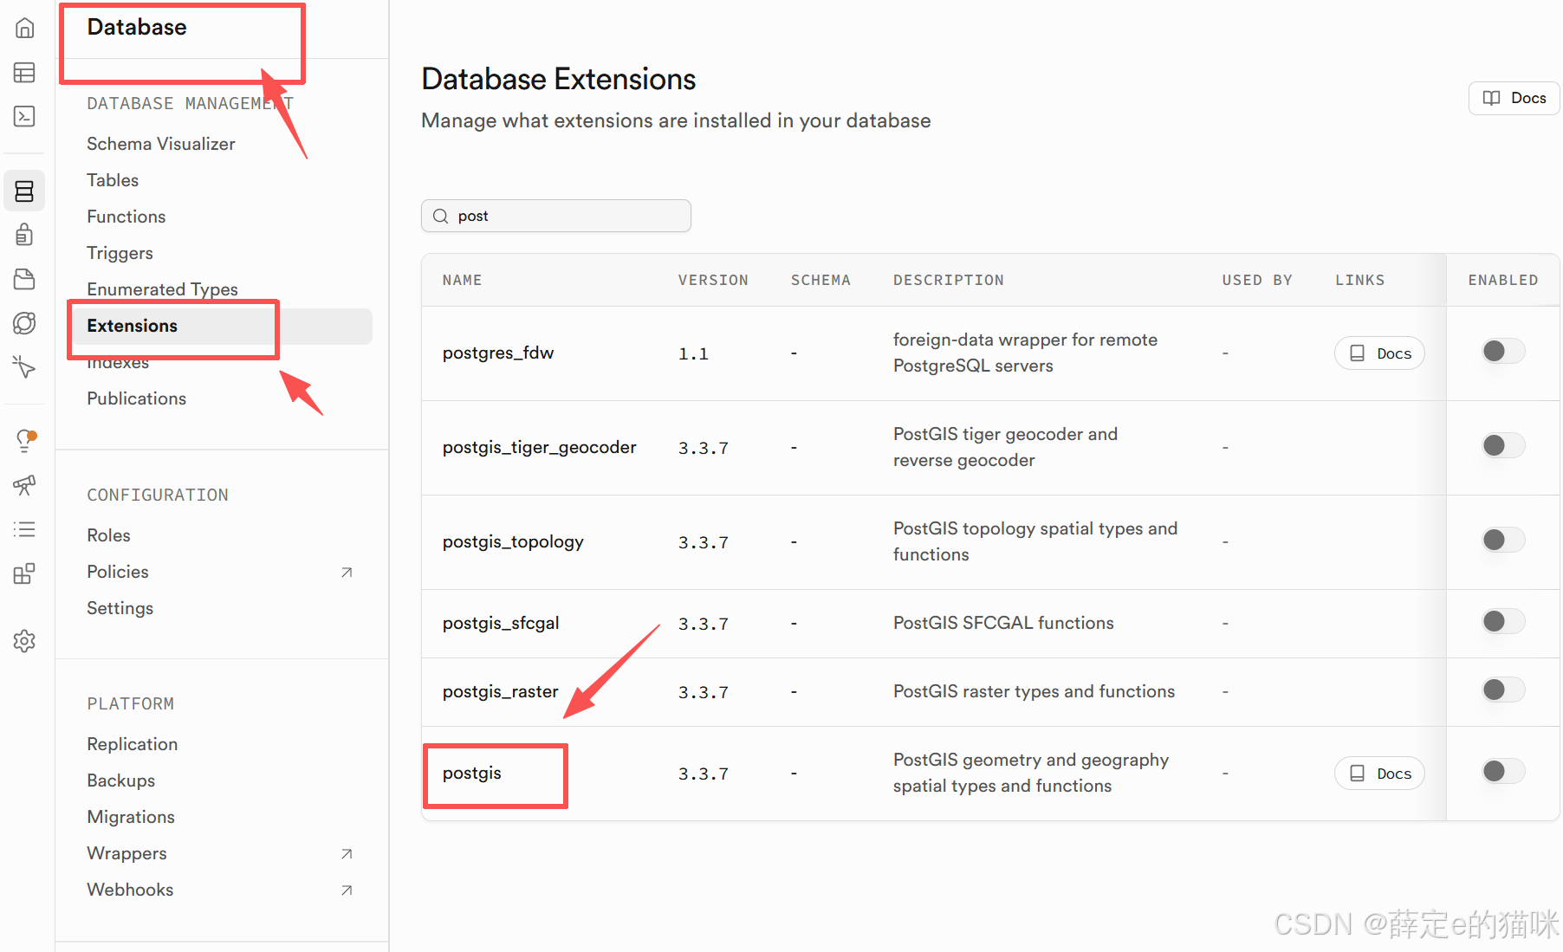Open Docs for postgis extension
Viewport: 1563px width, 952px height.
coord(1379,774)
